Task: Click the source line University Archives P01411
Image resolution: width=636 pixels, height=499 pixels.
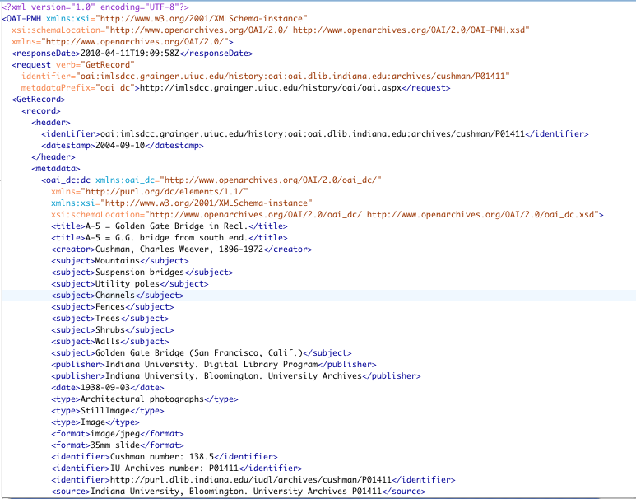Action: point(239,492)
